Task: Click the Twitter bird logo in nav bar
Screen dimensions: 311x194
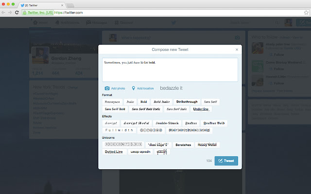Action: tap(174, 23)
